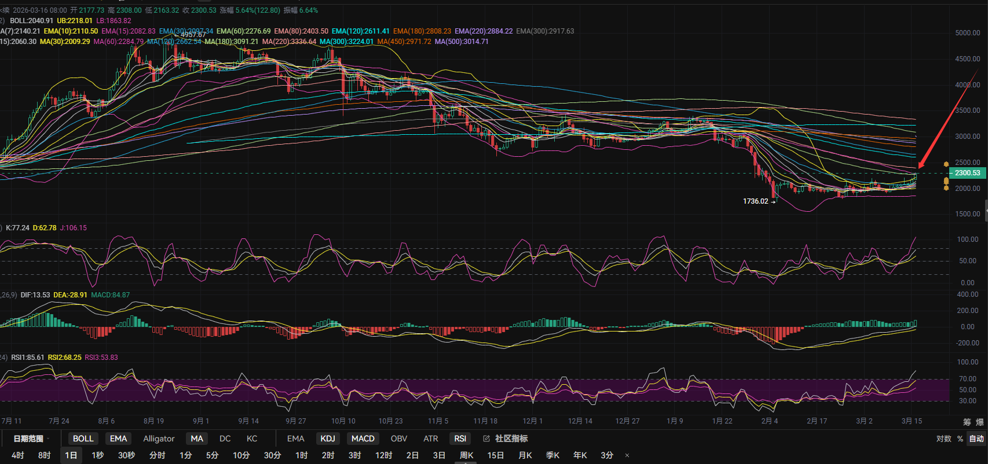Screen dimensions: 988x464
Task: Open the 社区指标 community indicators editor icon
Action: (486, 439)
